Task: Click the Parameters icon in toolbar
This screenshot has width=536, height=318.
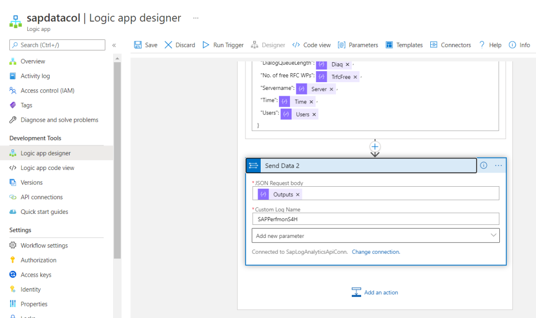Action: [341, 45]
